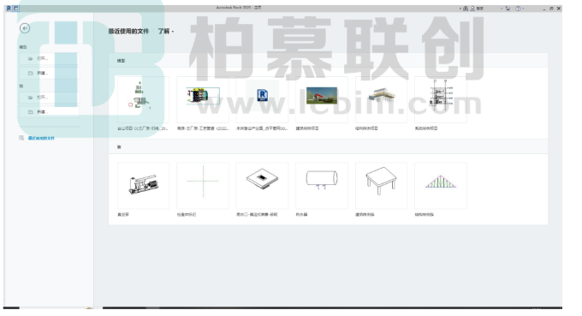582x316 pixels.
Task: Open the flat square drain family thumbnail
Action: (262, 185)
